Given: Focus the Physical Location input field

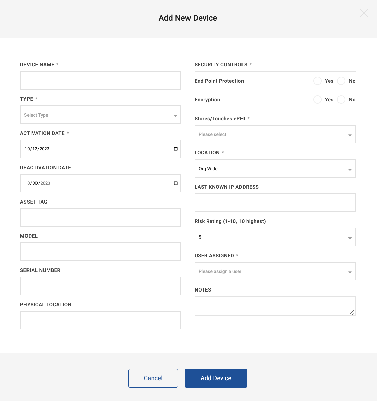Looking at the screenshot, I should click(101, 320).
